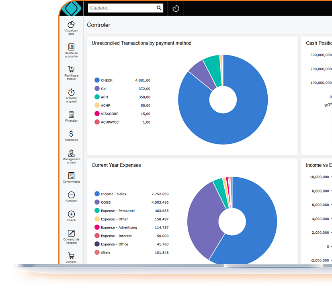Image resolution: width=332 pixels, height=294 pixels.
Task: Open Retete de productie in sidebar
Action: 71,49
